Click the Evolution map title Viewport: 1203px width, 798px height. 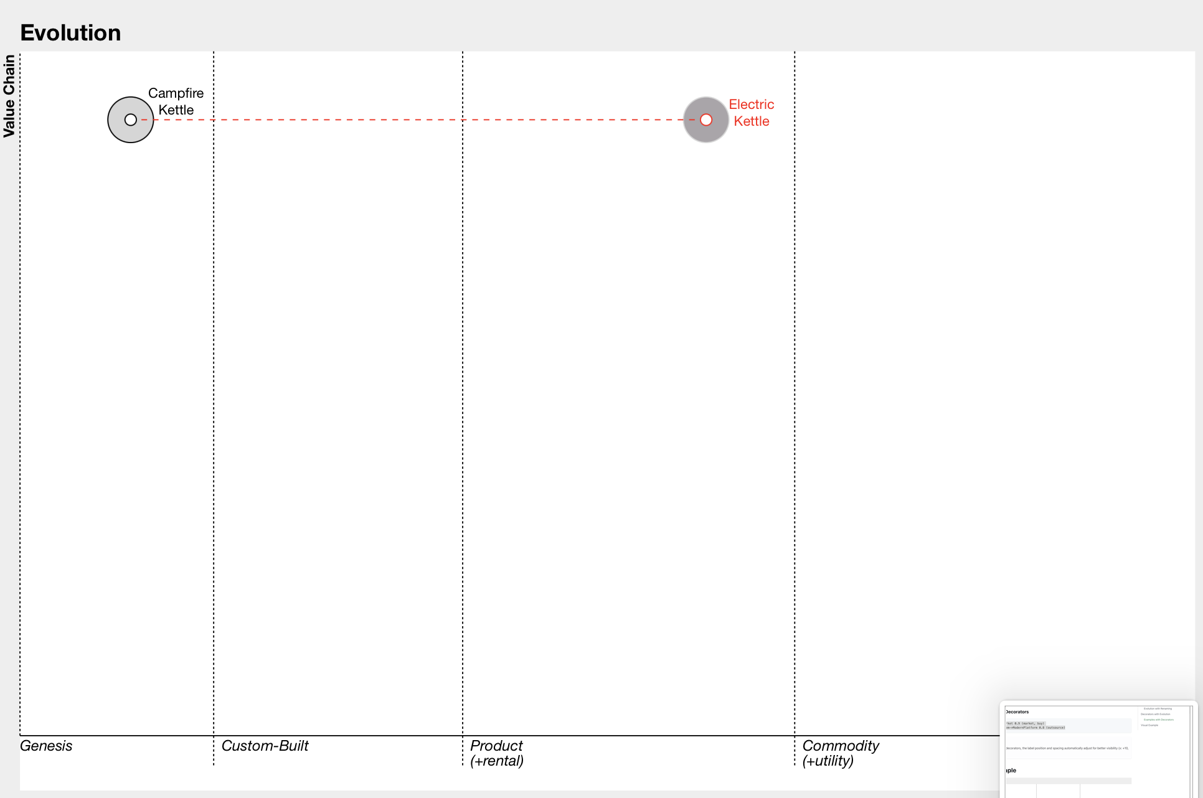click(71, 33)
